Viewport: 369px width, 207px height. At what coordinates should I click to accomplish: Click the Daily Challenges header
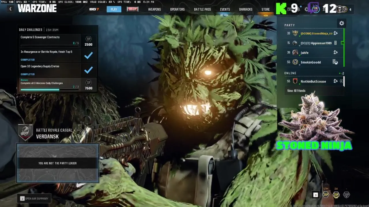coord(31,30)
